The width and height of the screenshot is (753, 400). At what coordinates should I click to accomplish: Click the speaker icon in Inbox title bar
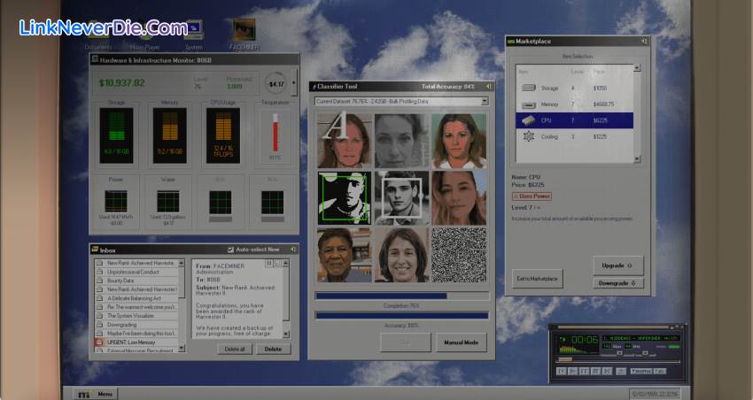coord(294,250)
